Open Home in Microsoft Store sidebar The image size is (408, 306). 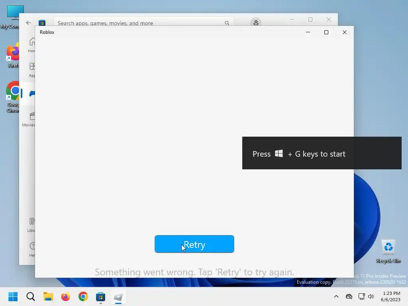click(x=31, y=45)
